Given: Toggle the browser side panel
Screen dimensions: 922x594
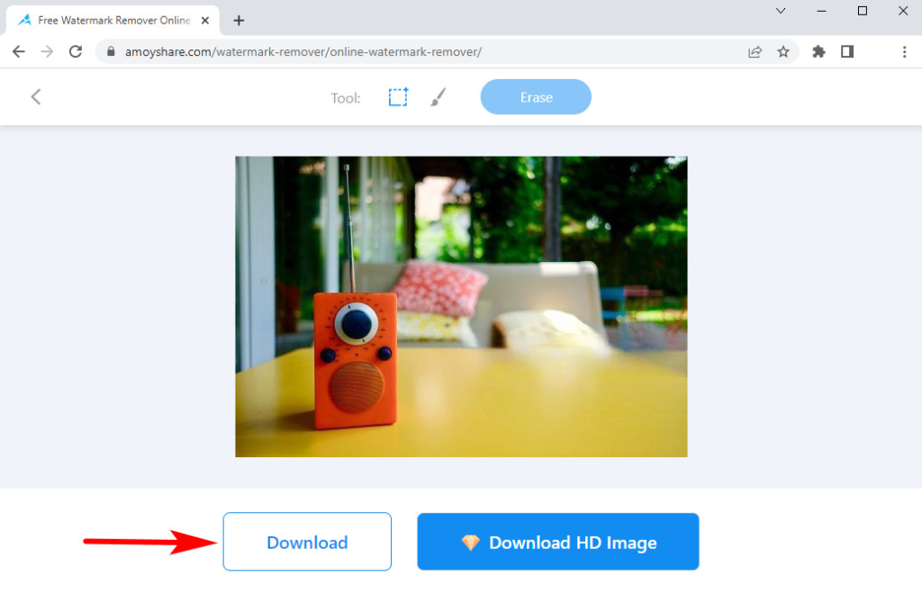Looking at the screenshot, I should [847, 52].
